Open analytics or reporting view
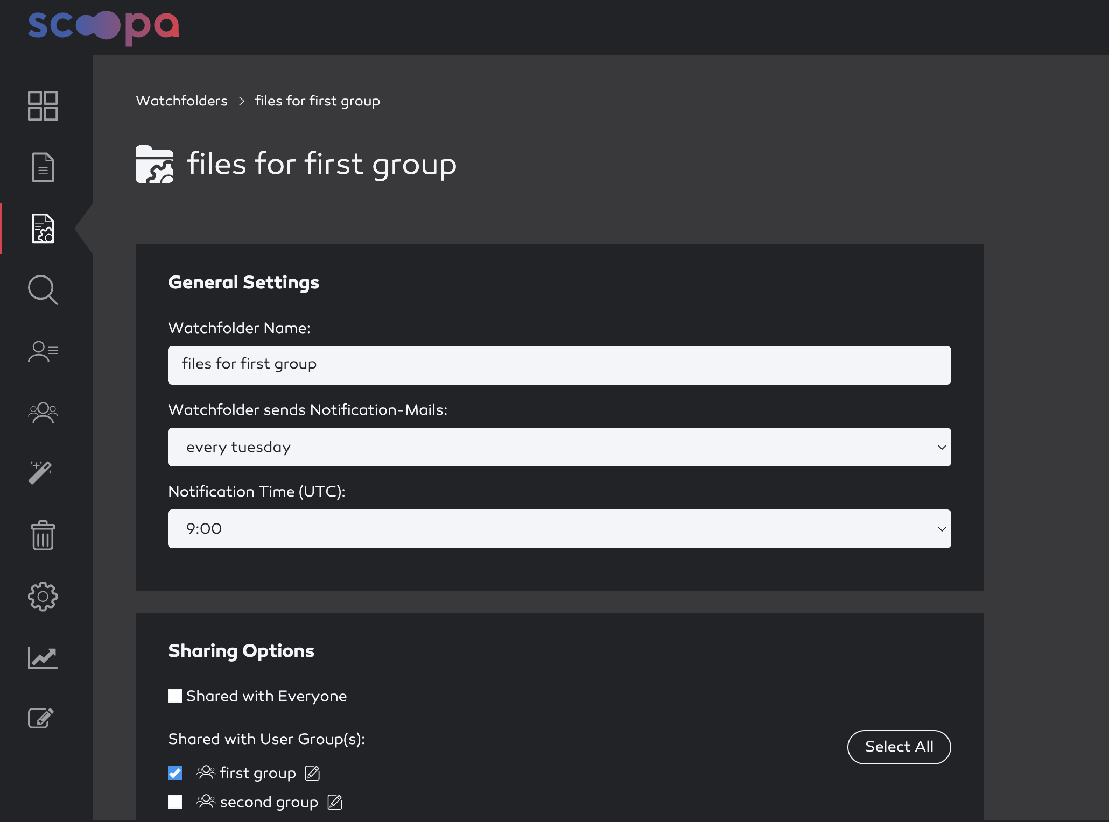This screenshot has width=1109, height=822. pyautogui.click(x=43, y=657)
